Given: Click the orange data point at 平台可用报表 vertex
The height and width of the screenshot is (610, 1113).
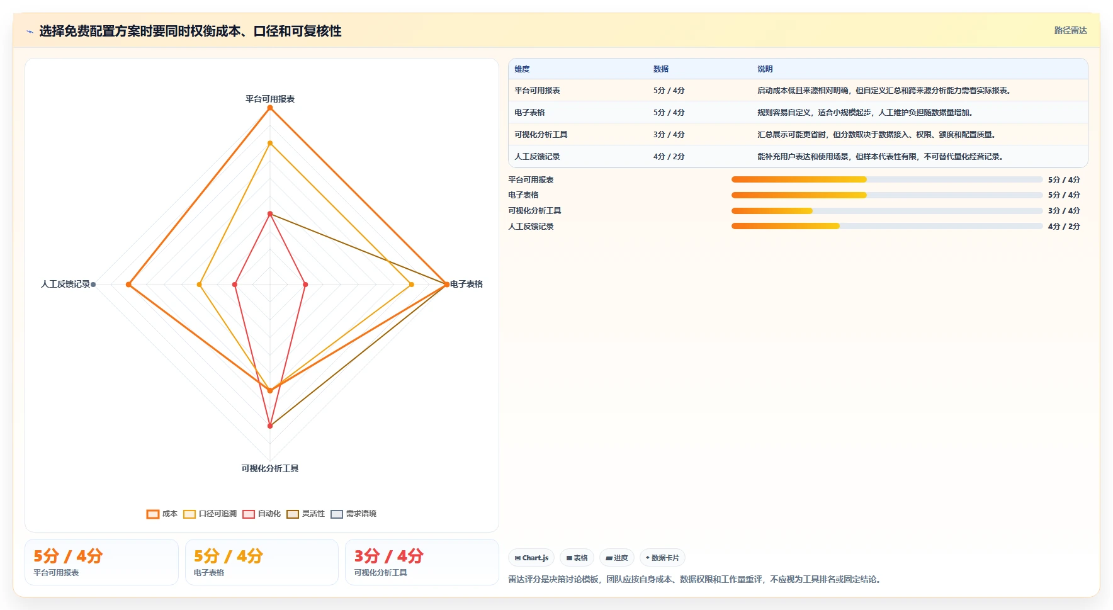Looking at the screenshot, I should click(x=270, y=108).
